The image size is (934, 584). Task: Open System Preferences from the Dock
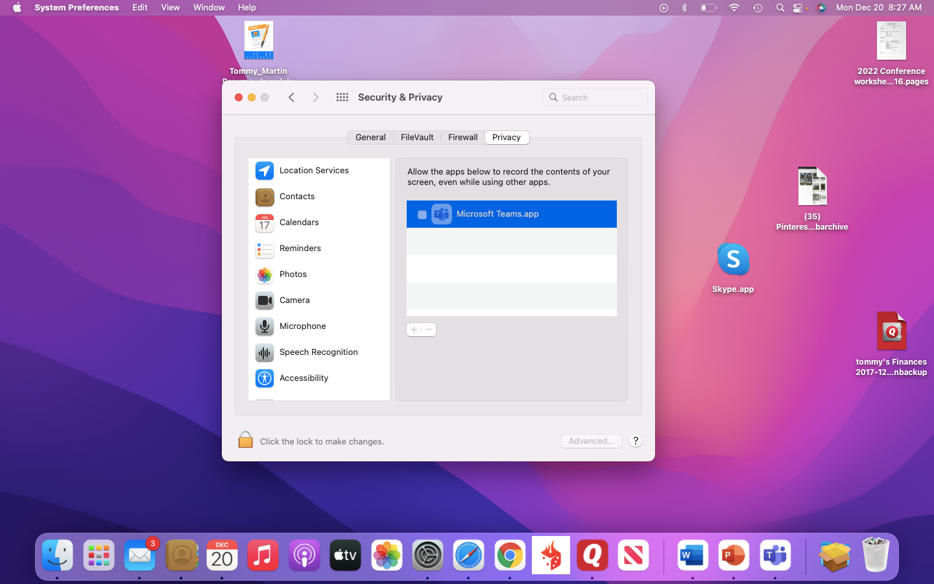(427, 556)
